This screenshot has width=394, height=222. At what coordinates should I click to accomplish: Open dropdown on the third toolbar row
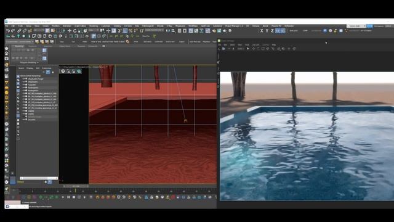20,42
